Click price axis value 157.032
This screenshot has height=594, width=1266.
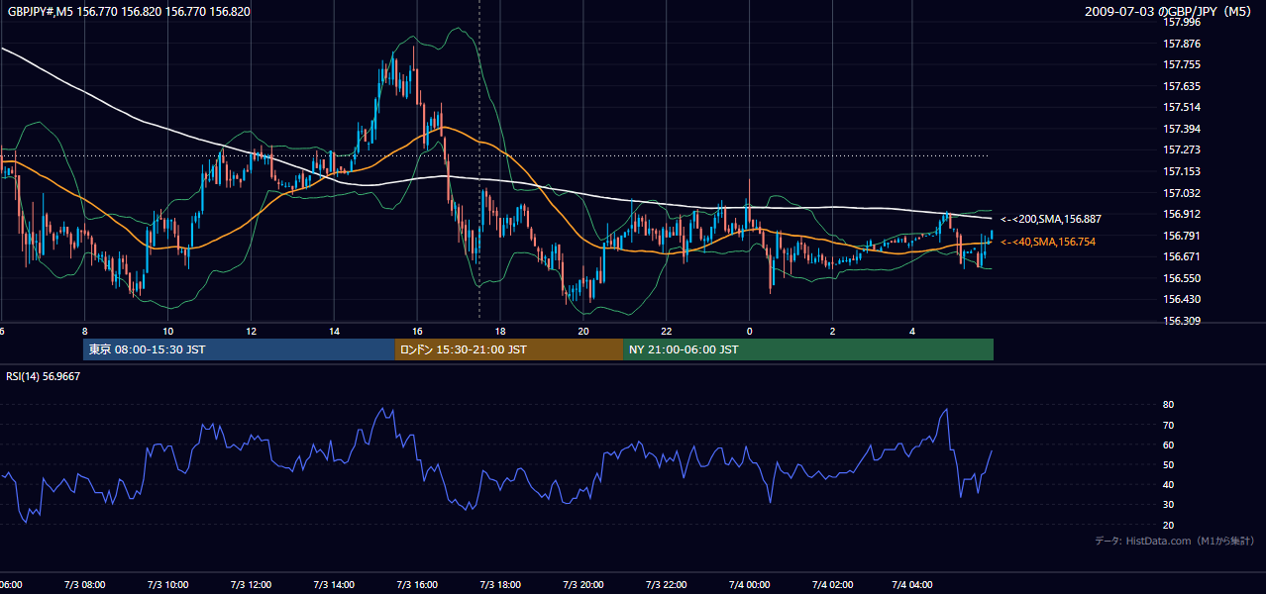coord(1181,193)
